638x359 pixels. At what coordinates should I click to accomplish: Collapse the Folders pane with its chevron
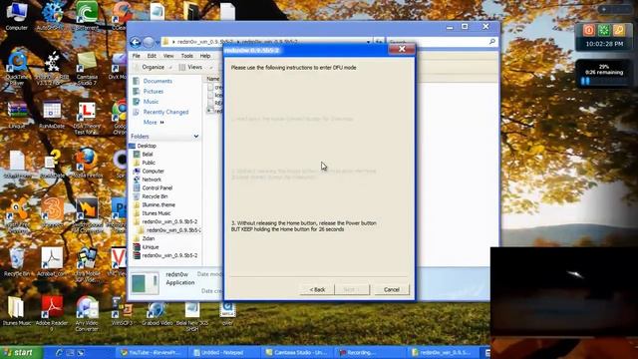196,136
